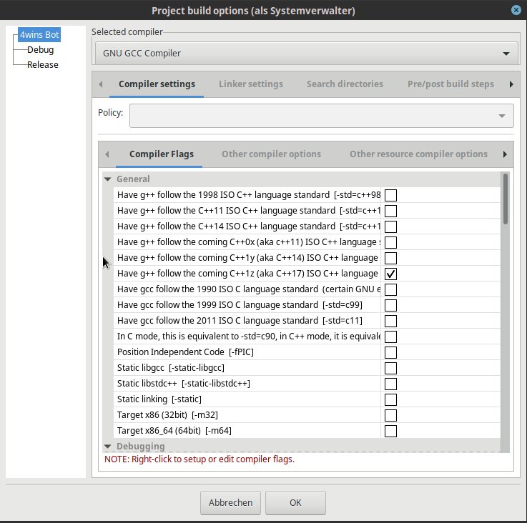This screenshot has height=523, width=527.
Task: Collapse the Debugging flags category
Action: click(107, 446)
